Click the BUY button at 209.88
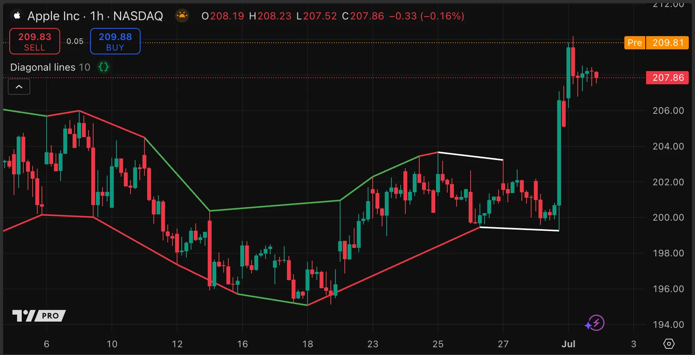Screen dimensions: 695x355 115,42
